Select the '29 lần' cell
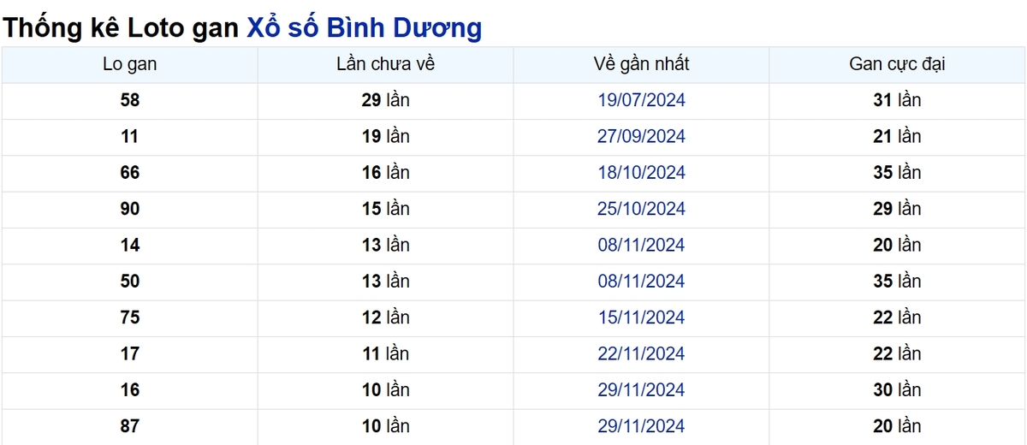This screenshot has width=1027, height=445. pyautogui.click(x=386, y=100)
